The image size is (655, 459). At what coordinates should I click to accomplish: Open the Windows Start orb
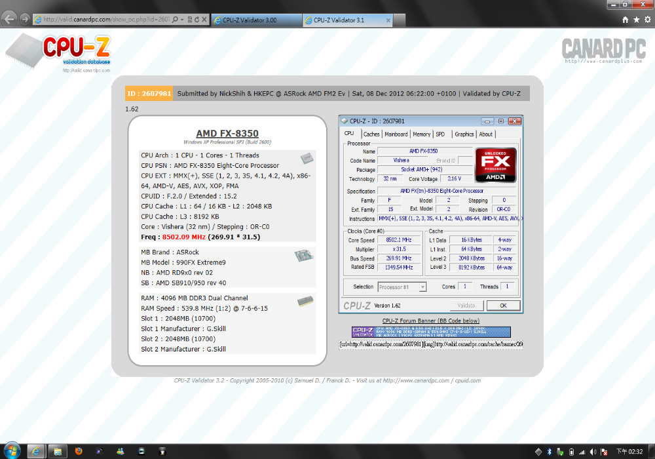point(11,450)
